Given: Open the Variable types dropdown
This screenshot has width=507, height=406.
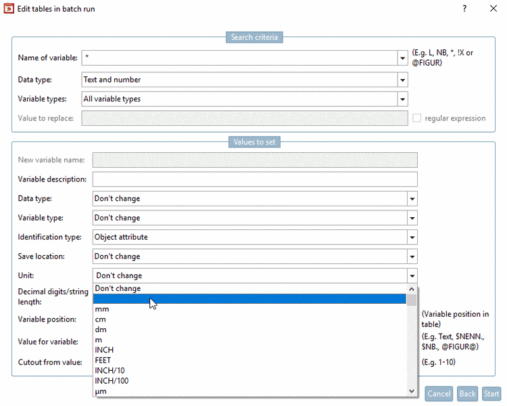Looking at the screenshot, I should point(403,99).
